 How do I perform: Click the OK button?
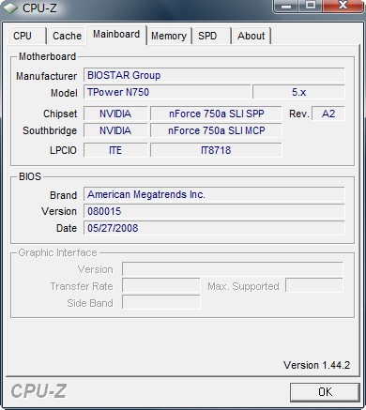pos(325,392)
